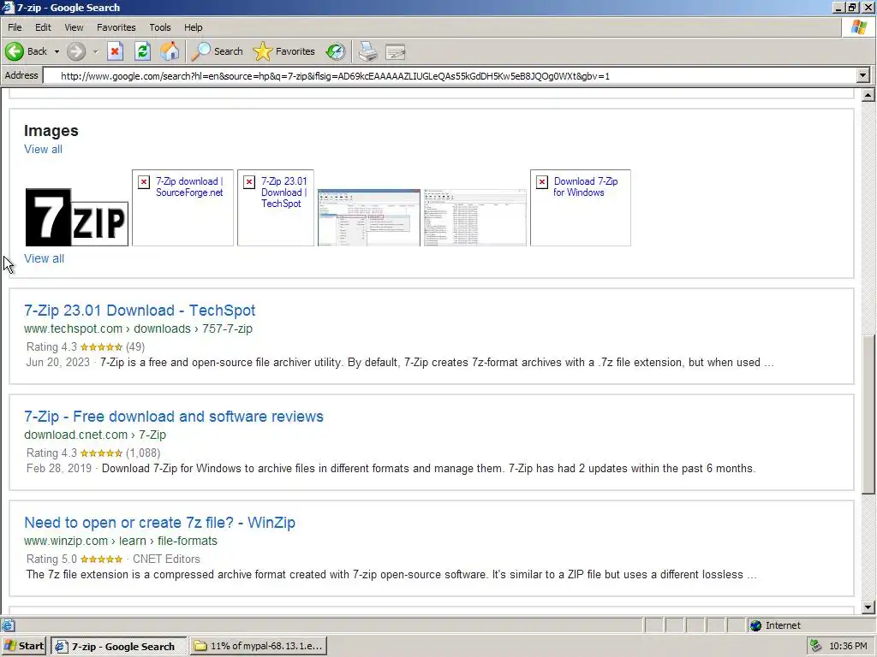This screenshot has height=657, width=877.
Task: Click broken image icon beside Download 7-Zip
Action: click(x=542, y=182)
